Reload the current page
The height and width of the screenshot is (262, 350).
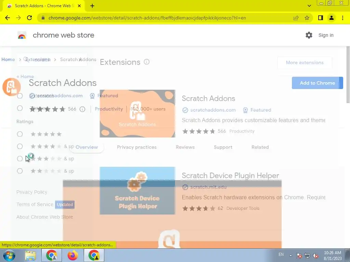(x=29, y=18)
